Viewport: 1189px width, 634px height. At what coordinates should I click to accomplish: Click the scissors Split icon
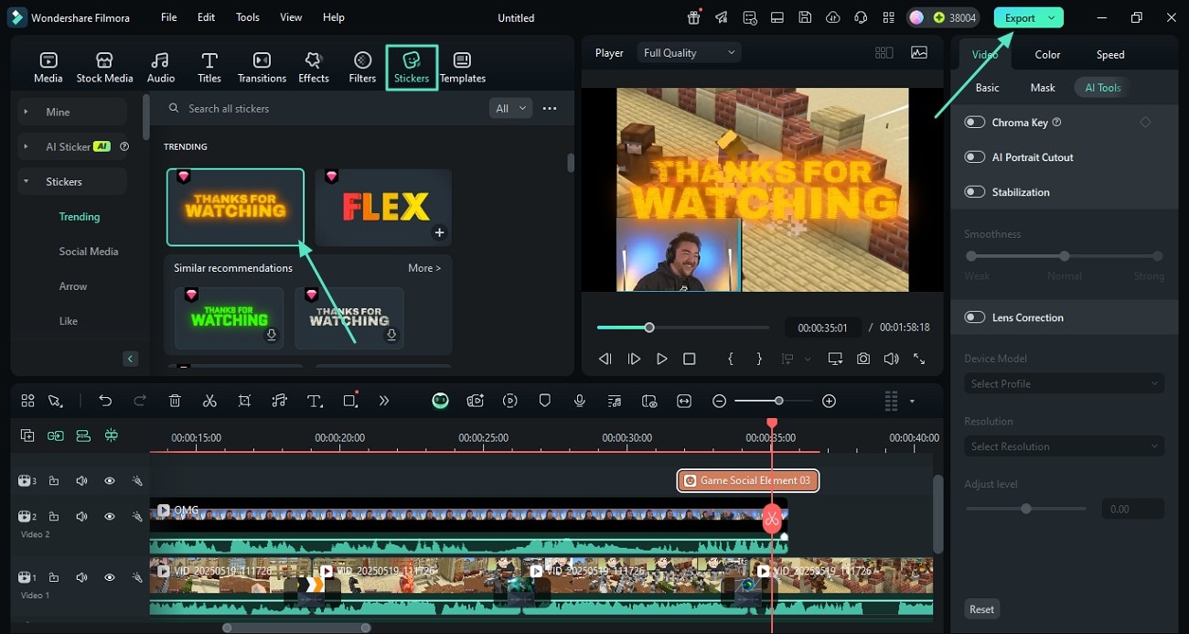click(209, 401)
